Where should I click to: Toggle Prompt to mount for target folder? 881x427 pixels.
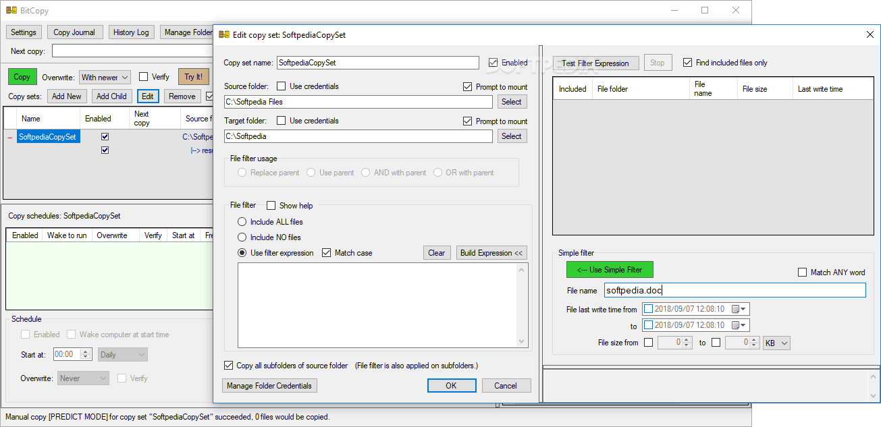tap(468, 121)
